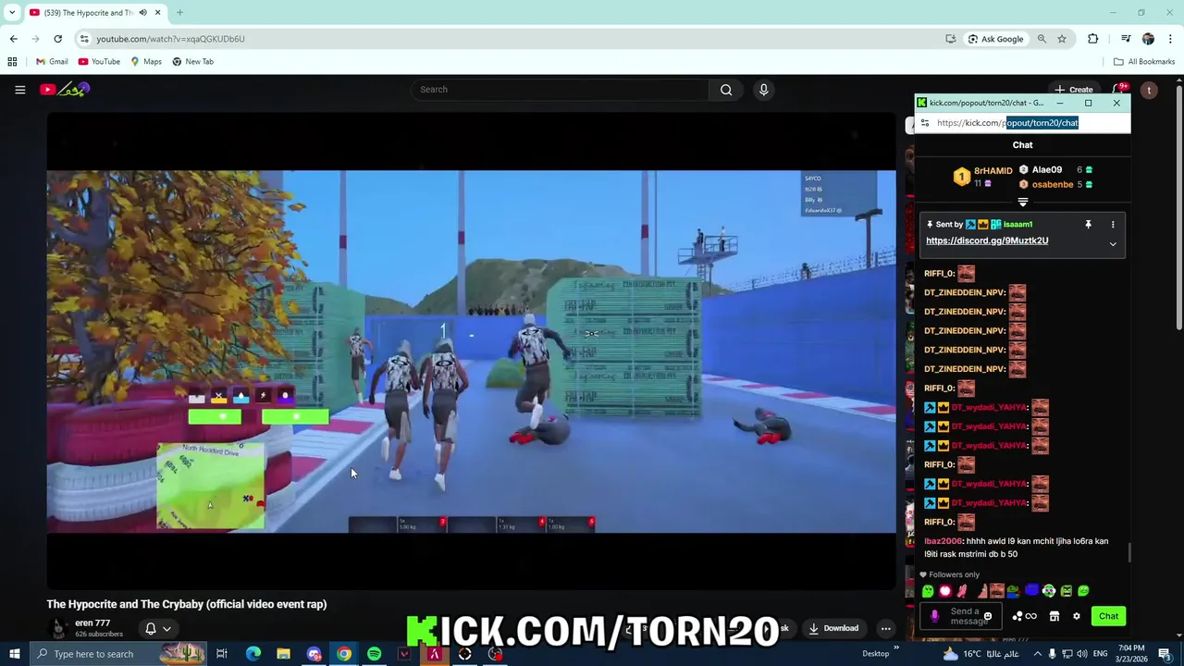
Task: Open osabenbe in the gift leaderboard
Action: [1053, 185]
